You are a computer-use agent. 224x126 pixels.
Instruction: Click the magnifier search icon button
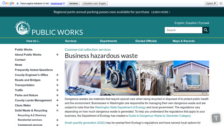[x=206, y=30]
